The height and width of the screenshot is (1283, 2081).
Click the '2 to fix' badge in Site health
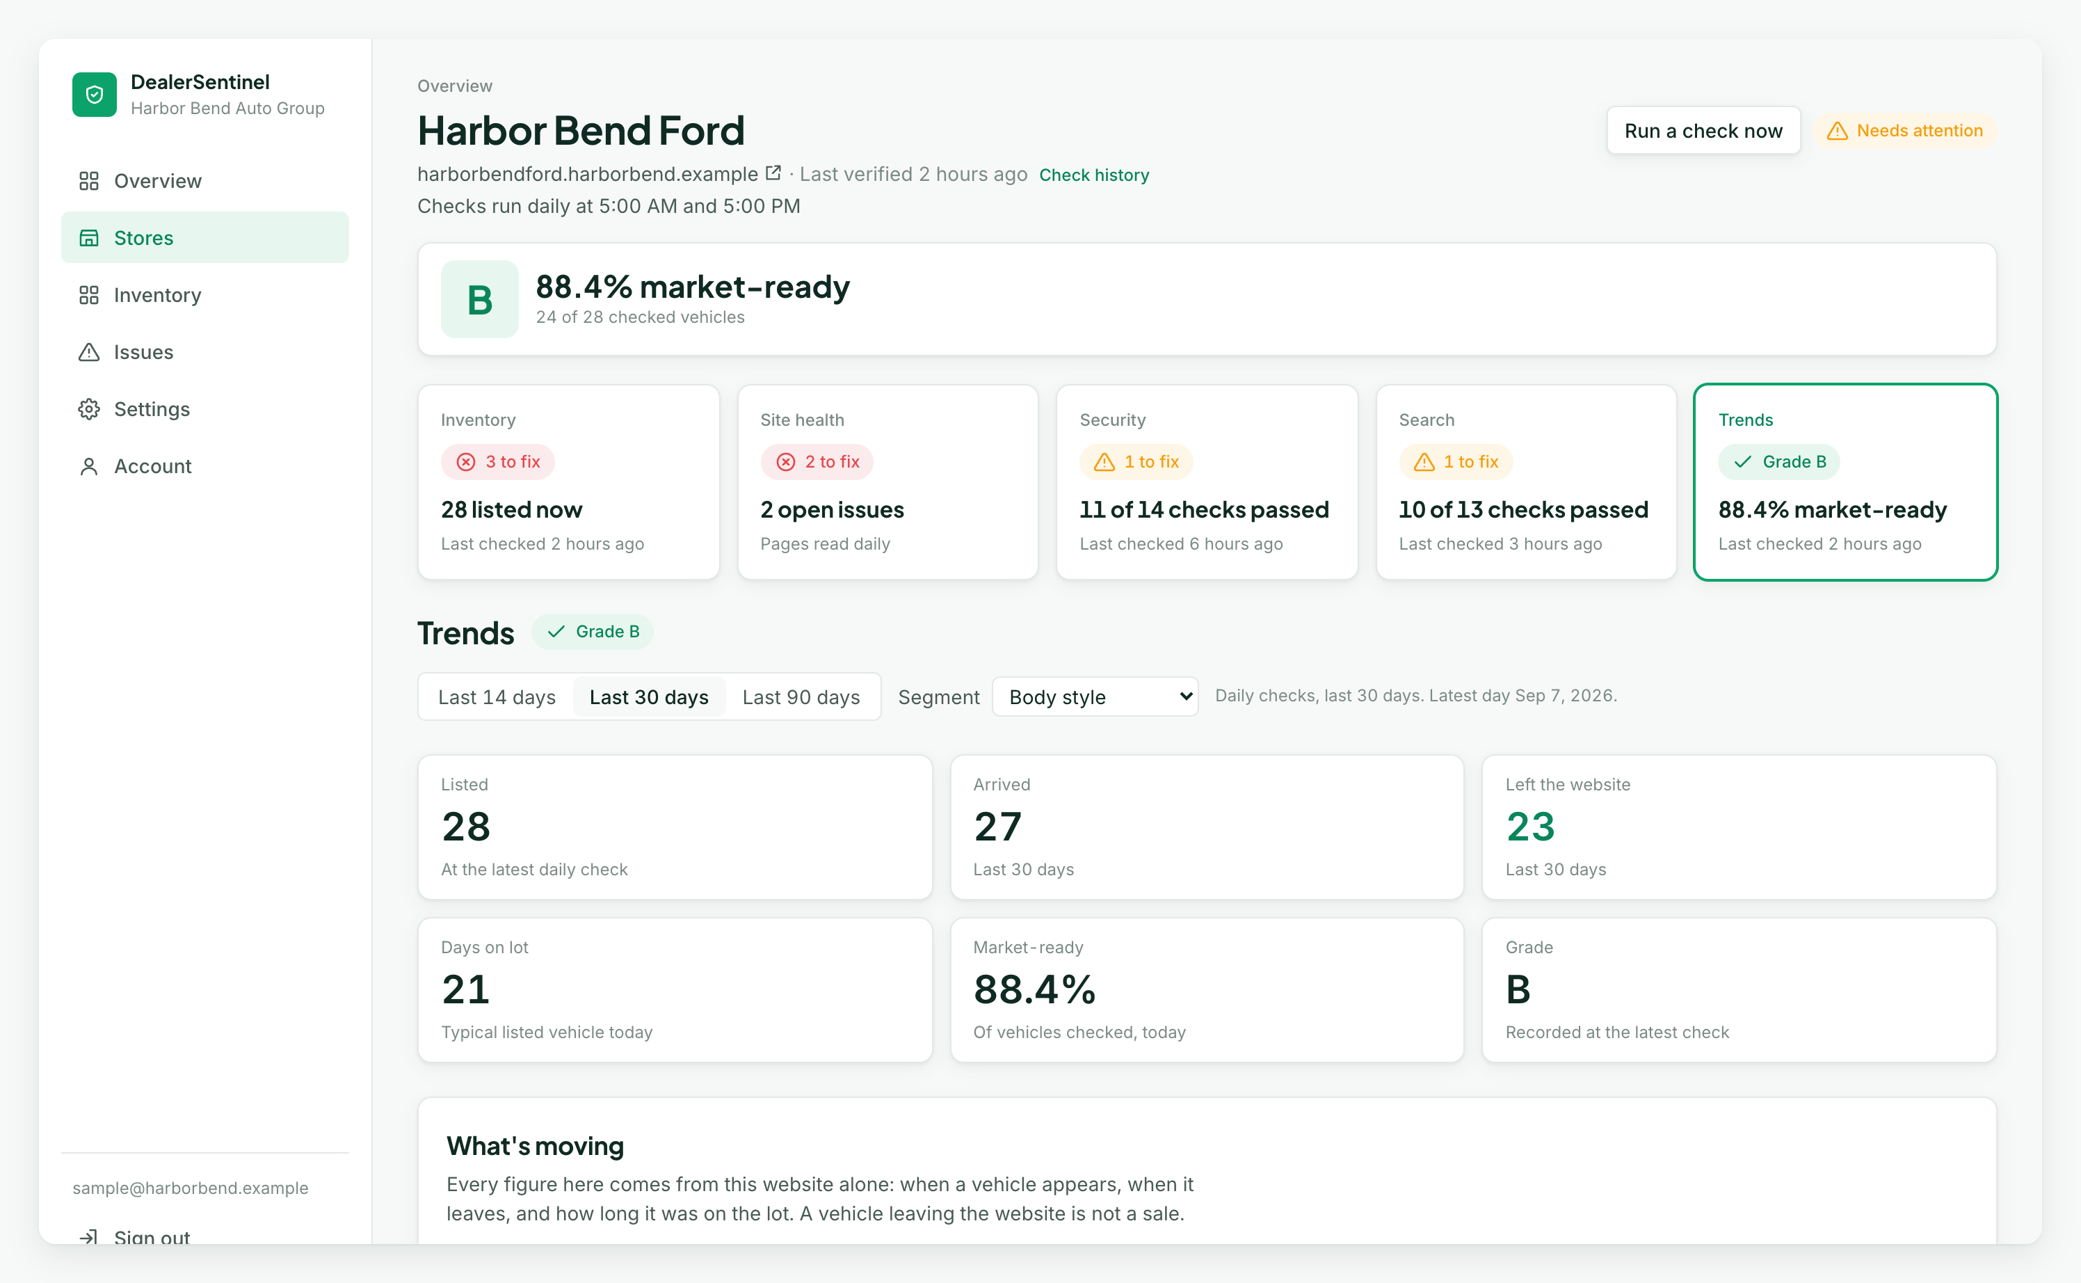817,461
